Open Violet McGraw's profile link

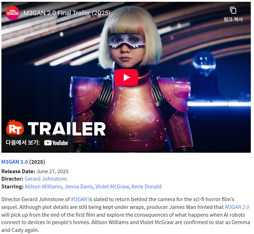[x=112, y=187]
